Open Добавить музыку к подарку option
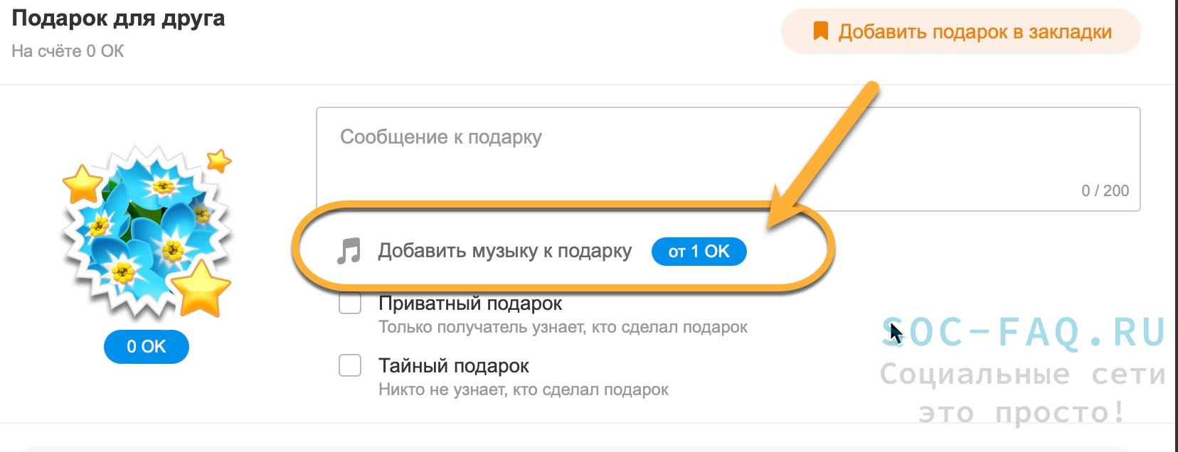The width and height of the screenshot is (1178, 452). [x=504, y=251]
